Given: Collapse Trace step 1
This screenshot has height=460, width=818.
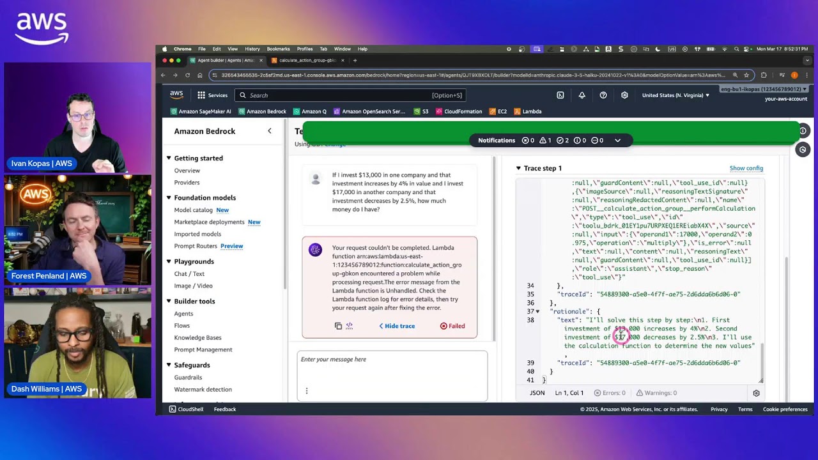Looking at the screenshot, I should coord(518,168).
